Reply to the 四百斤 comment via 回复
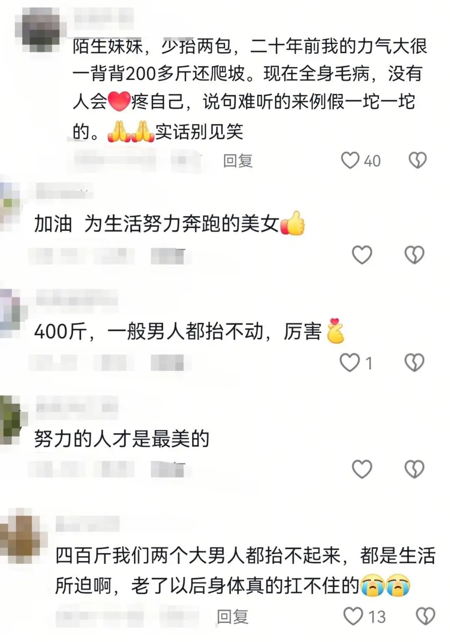Image resolution: width=450 pixels, height=642 pixels. click(232, 617)
